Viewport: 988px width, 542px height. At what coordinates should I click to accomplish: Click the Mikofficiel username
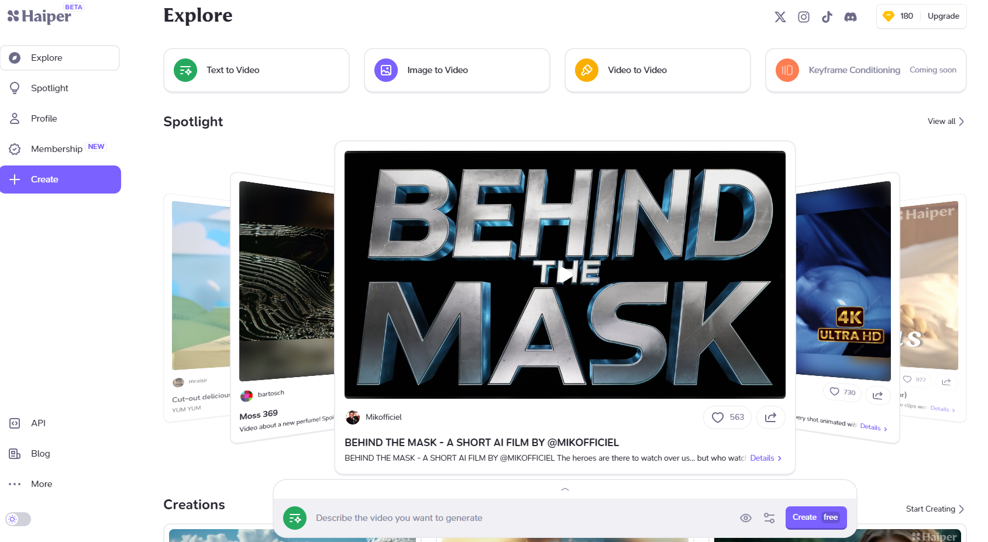[x=384, y=417]
